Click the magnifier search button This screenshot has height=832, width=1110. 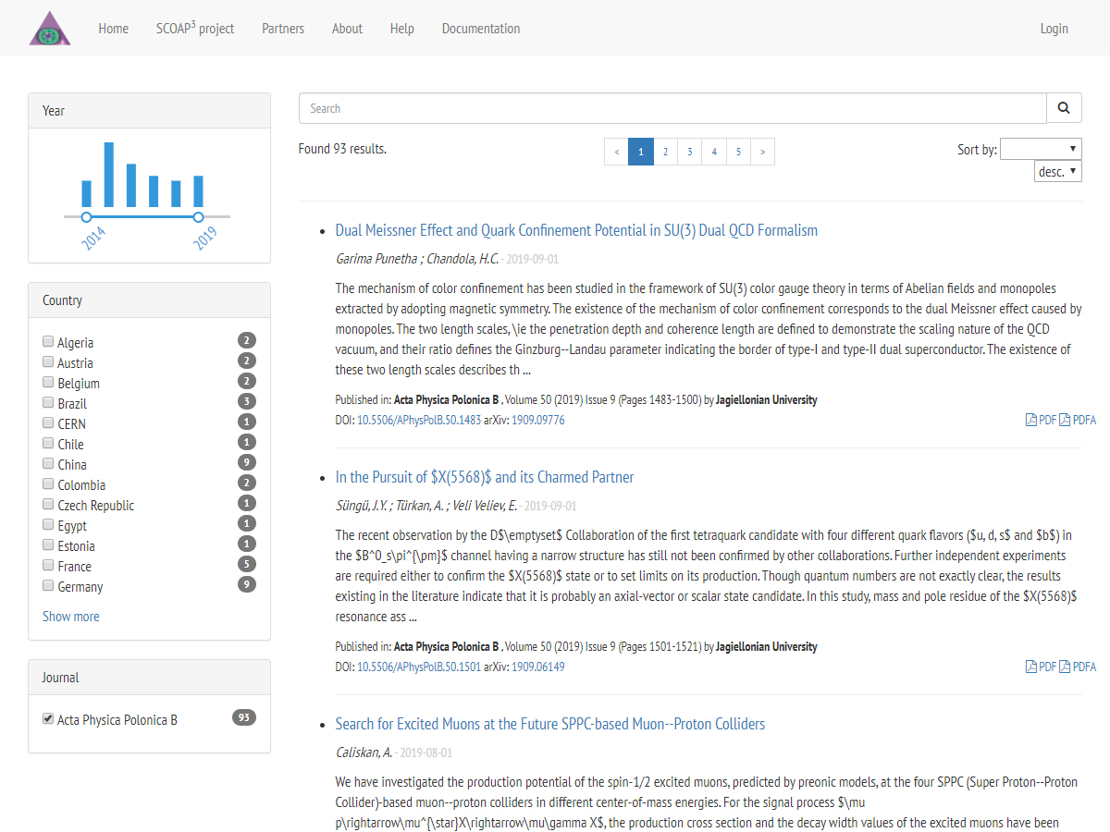pyautogui.click(x=1064, y=108)
